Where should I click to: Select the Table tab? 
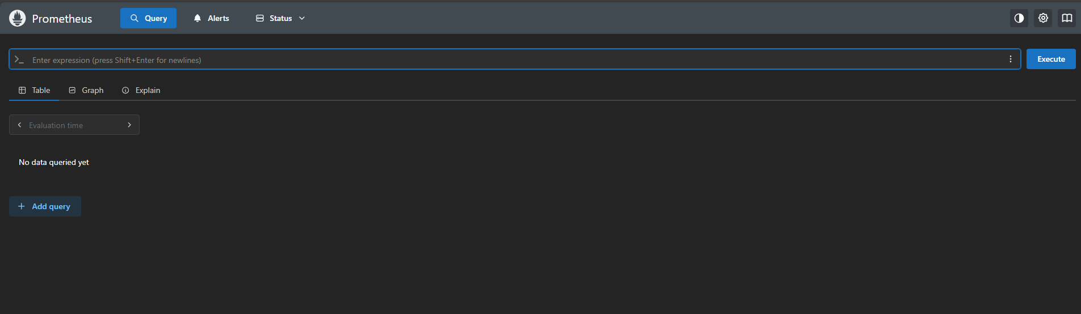pyautogui.click(x=35, y=90)
